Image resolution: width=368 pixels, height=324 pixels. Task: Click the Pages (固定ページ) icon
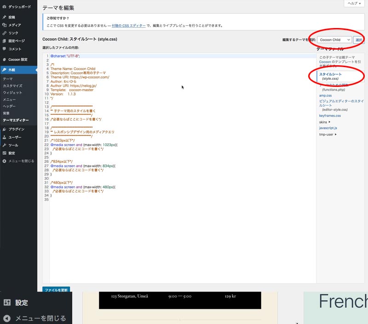point(4,41)
